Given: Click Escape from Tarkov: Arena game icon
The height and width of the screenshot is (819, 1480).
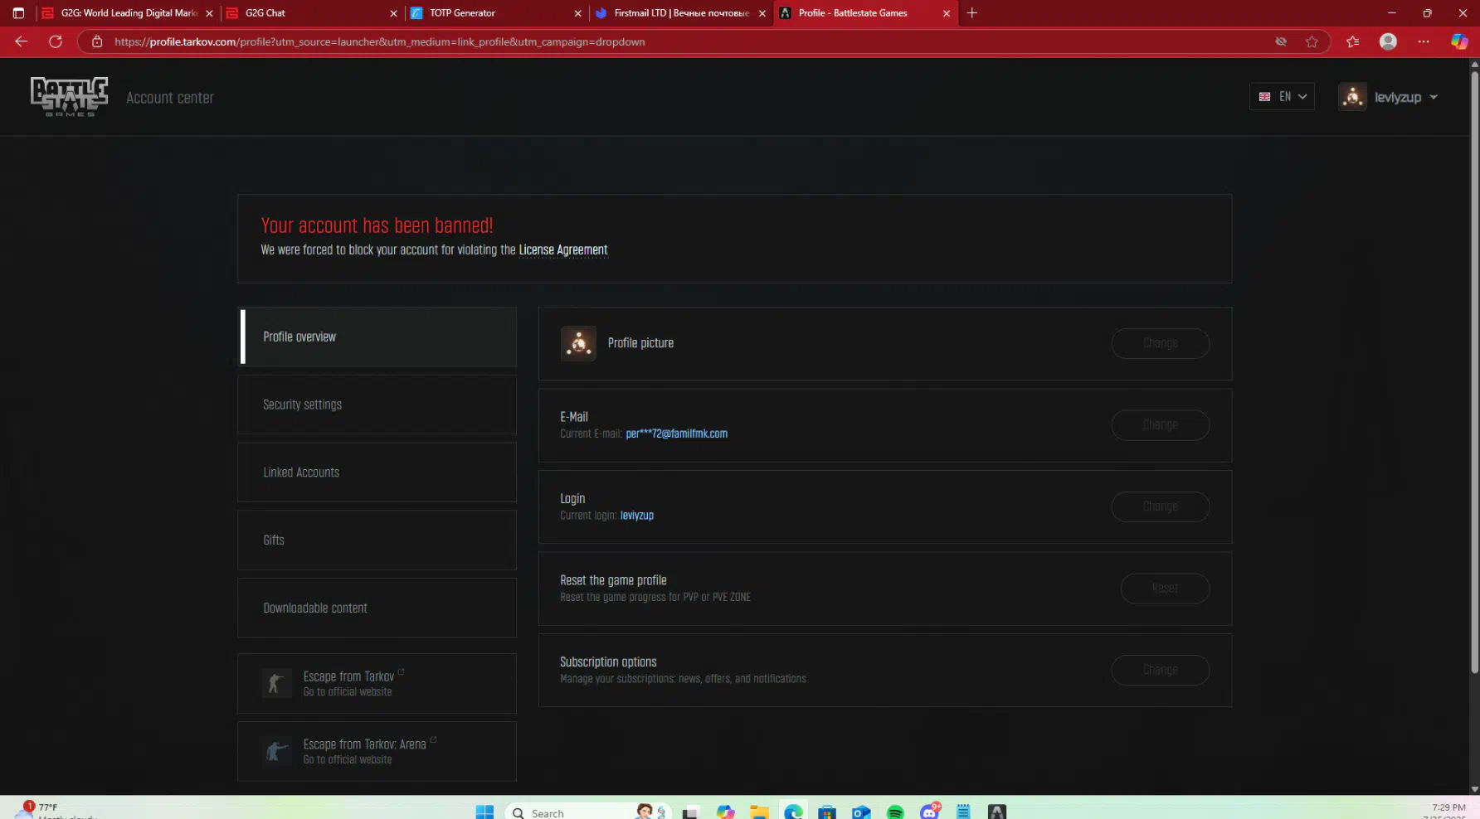Looking at the screenshot, I should (x=276, y=752).
